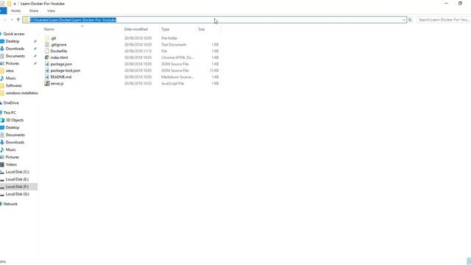Open Local Disk (E:) drive icon

[x=2, y=180]
